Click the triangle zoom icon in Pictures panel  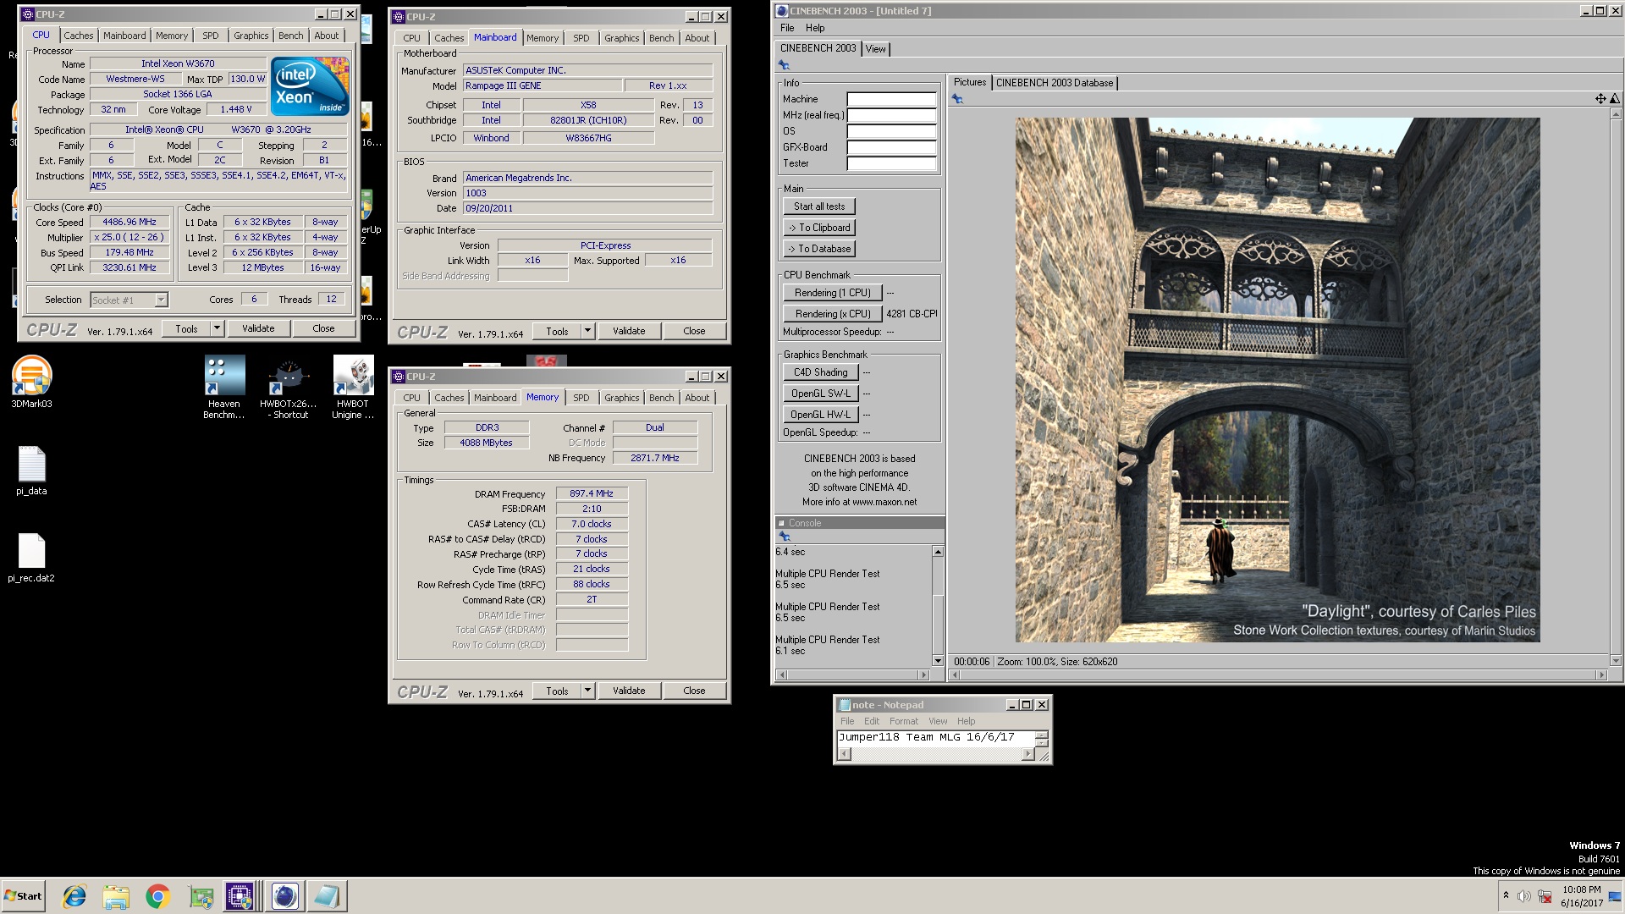[x=1614, y=99]
